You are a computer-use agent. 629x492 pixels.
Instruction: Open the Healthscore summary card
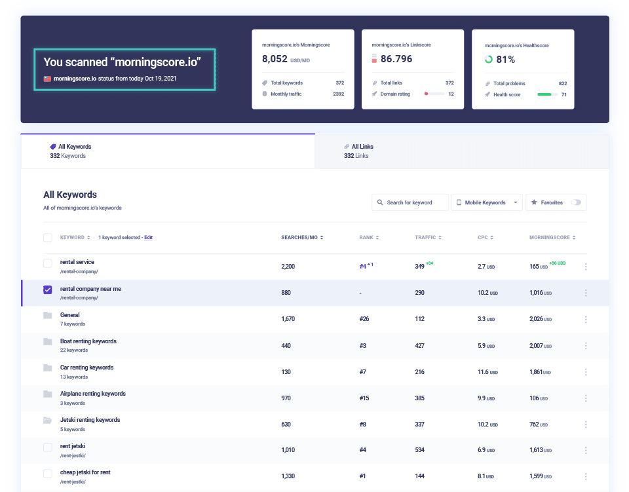[x=523, y=69]
